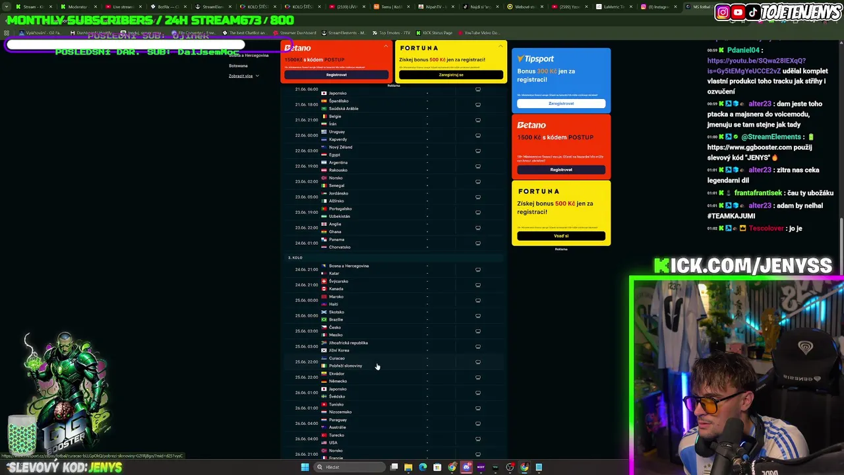844x475 pixels.
Task: Launch Microsoft Edge from the taskbar
Action: pyautogui.click(x=423, y=467)
